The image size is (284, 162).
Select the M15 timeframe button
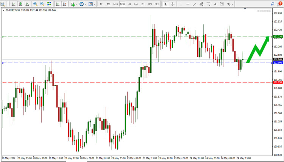pos(115,4)
